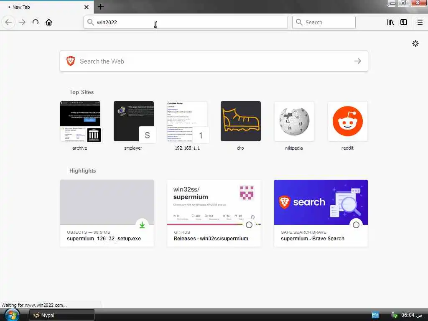Open Releases · win32ss/supermium highlight
Image resolution: width=428 pixels, height=321 pixels.
(214, 213)
